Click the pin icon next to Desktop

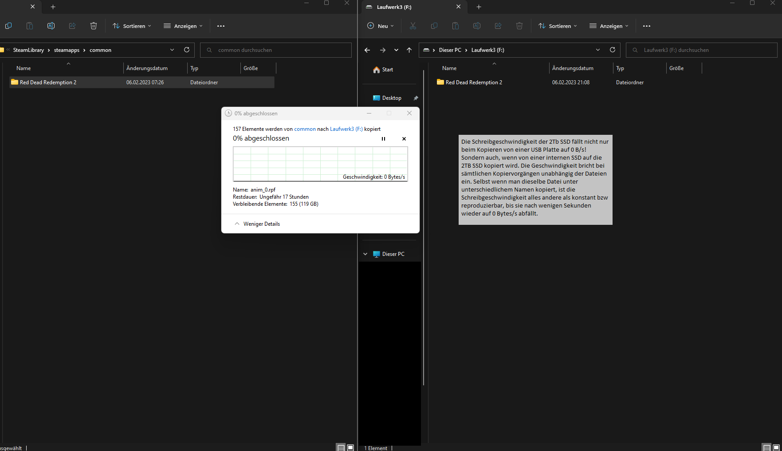[x=416, y=98]
